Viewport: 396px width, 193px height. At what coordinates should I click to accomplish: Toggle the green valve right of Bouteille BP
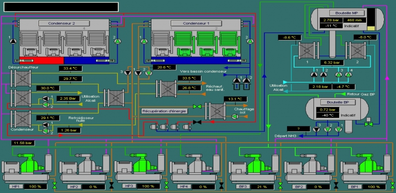click(x=369, y=124)
